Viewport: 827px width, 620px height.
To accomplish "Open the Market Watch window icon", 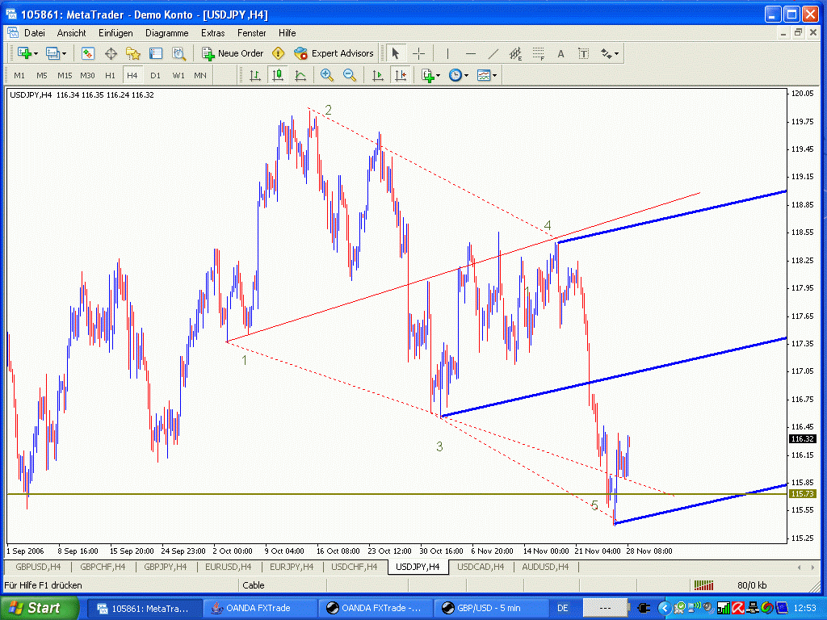I will (88, 53).
